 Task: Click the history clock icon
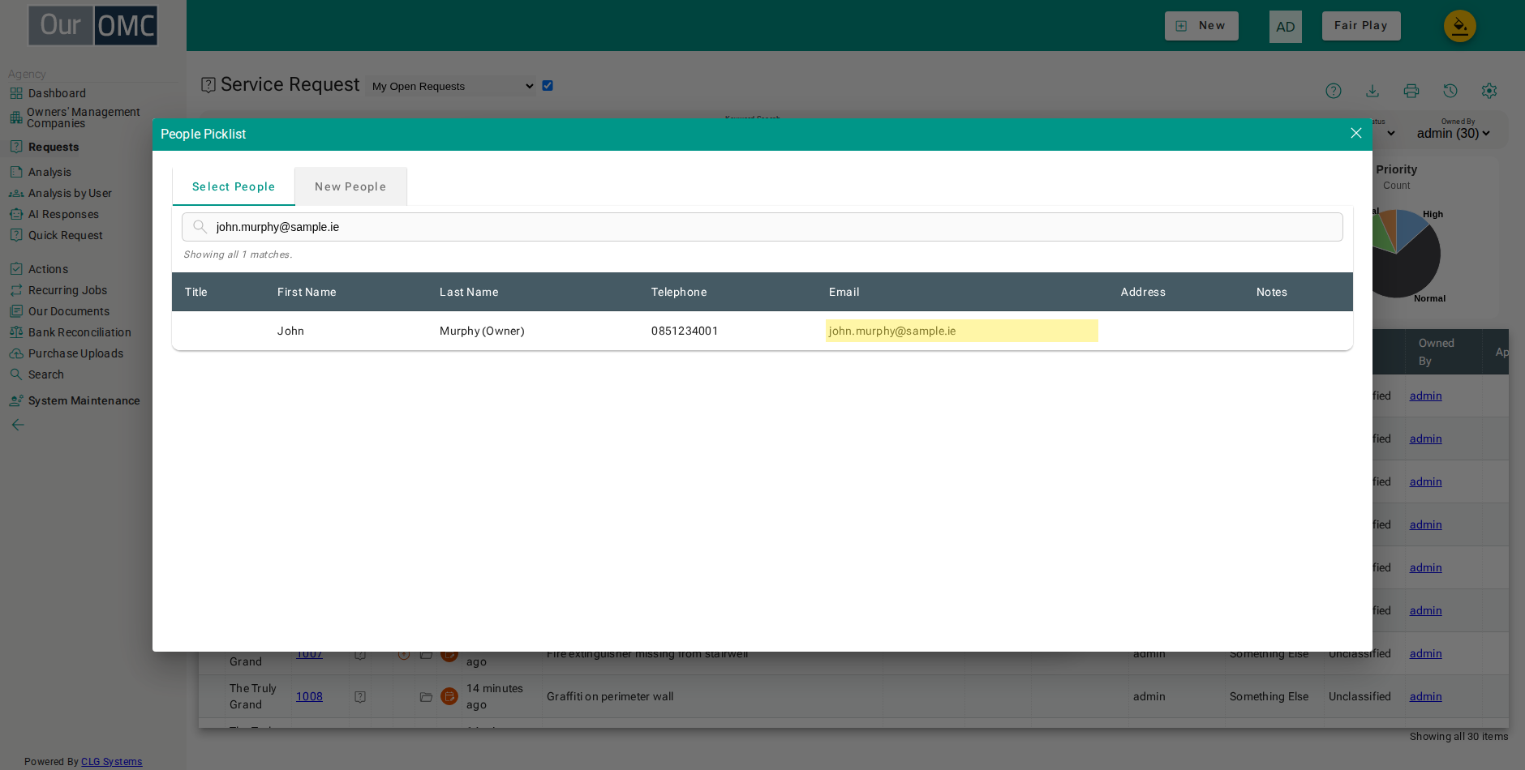(1450, 91)
